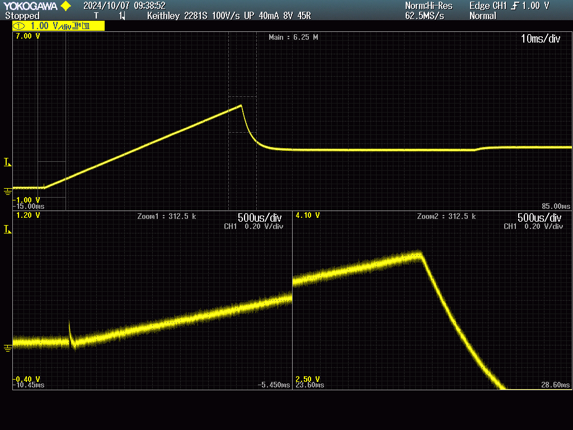Image resolution: width=573 pixels, height=430 pixels.
Task: Click the Zoom1 window trigger level marker
Action: [7, 230]
